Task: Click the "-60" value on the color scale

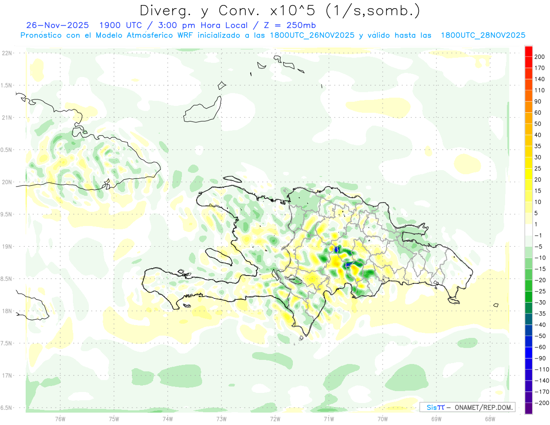Action: click(541, 347)
